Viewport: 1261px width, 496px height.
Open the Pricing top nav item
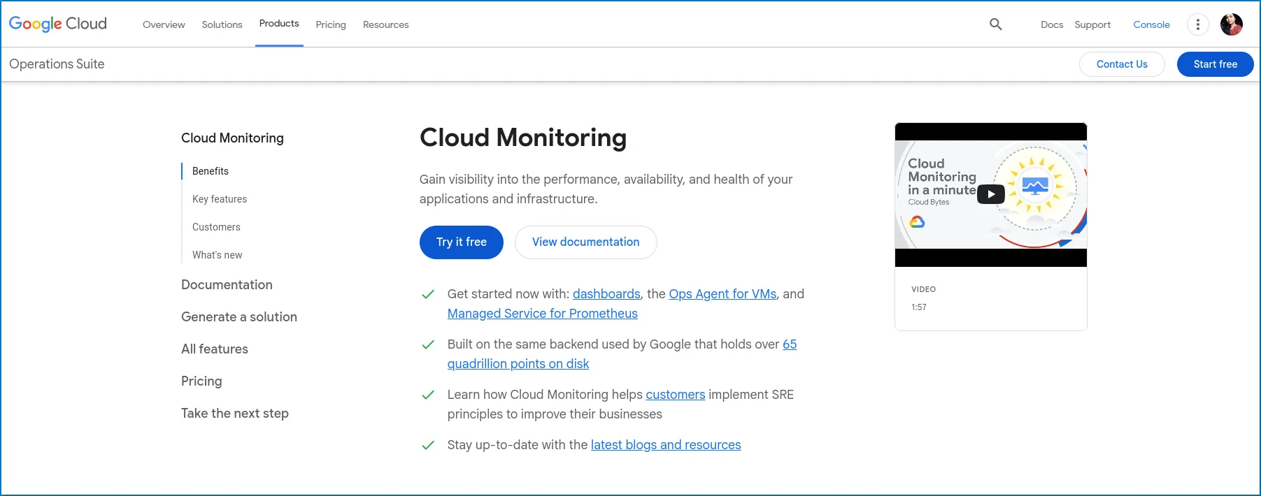click(331, 24)
